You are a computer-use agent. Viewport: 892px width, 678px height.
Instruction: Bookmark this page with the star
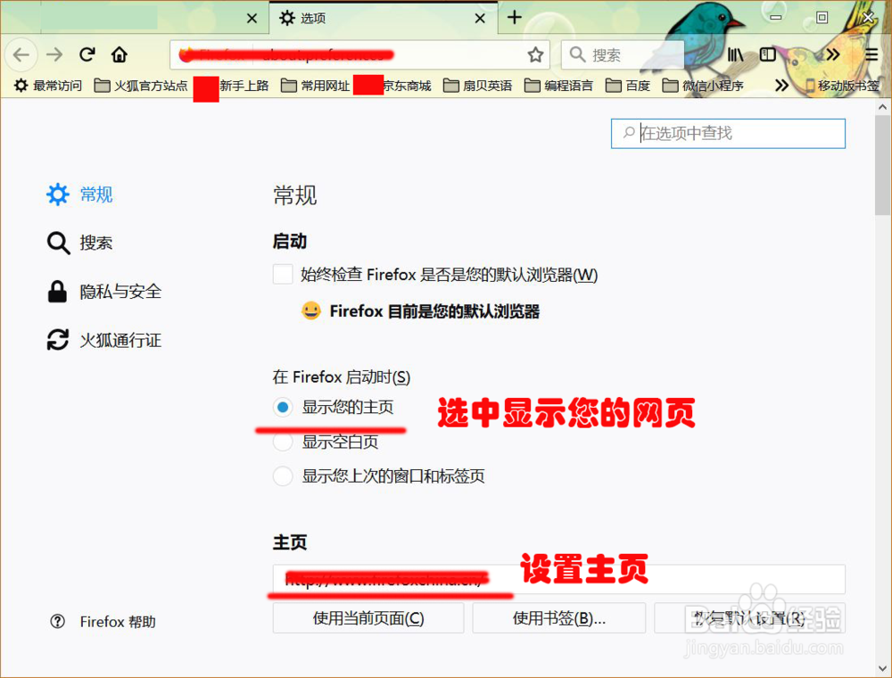click(535, 54)
